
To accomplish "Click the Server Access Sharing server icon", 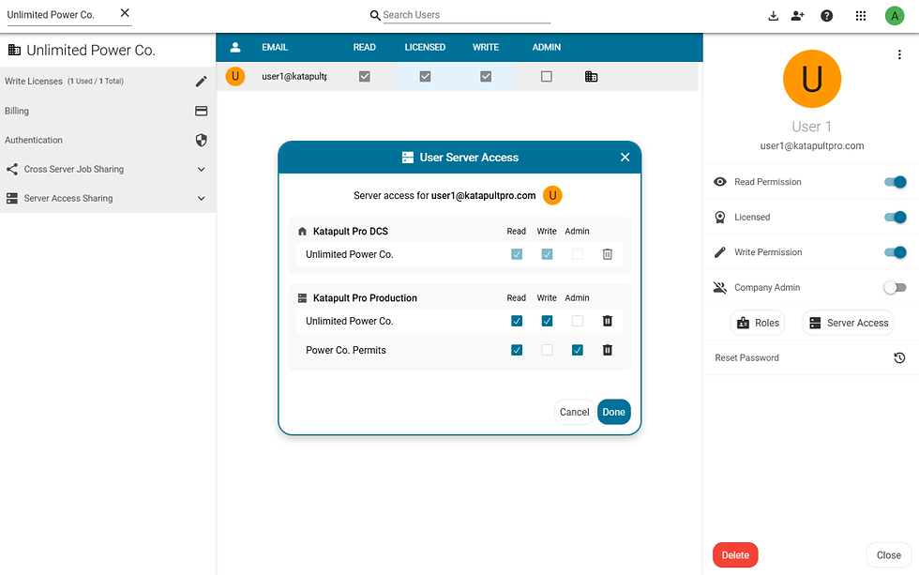I will tap(11, 199).
